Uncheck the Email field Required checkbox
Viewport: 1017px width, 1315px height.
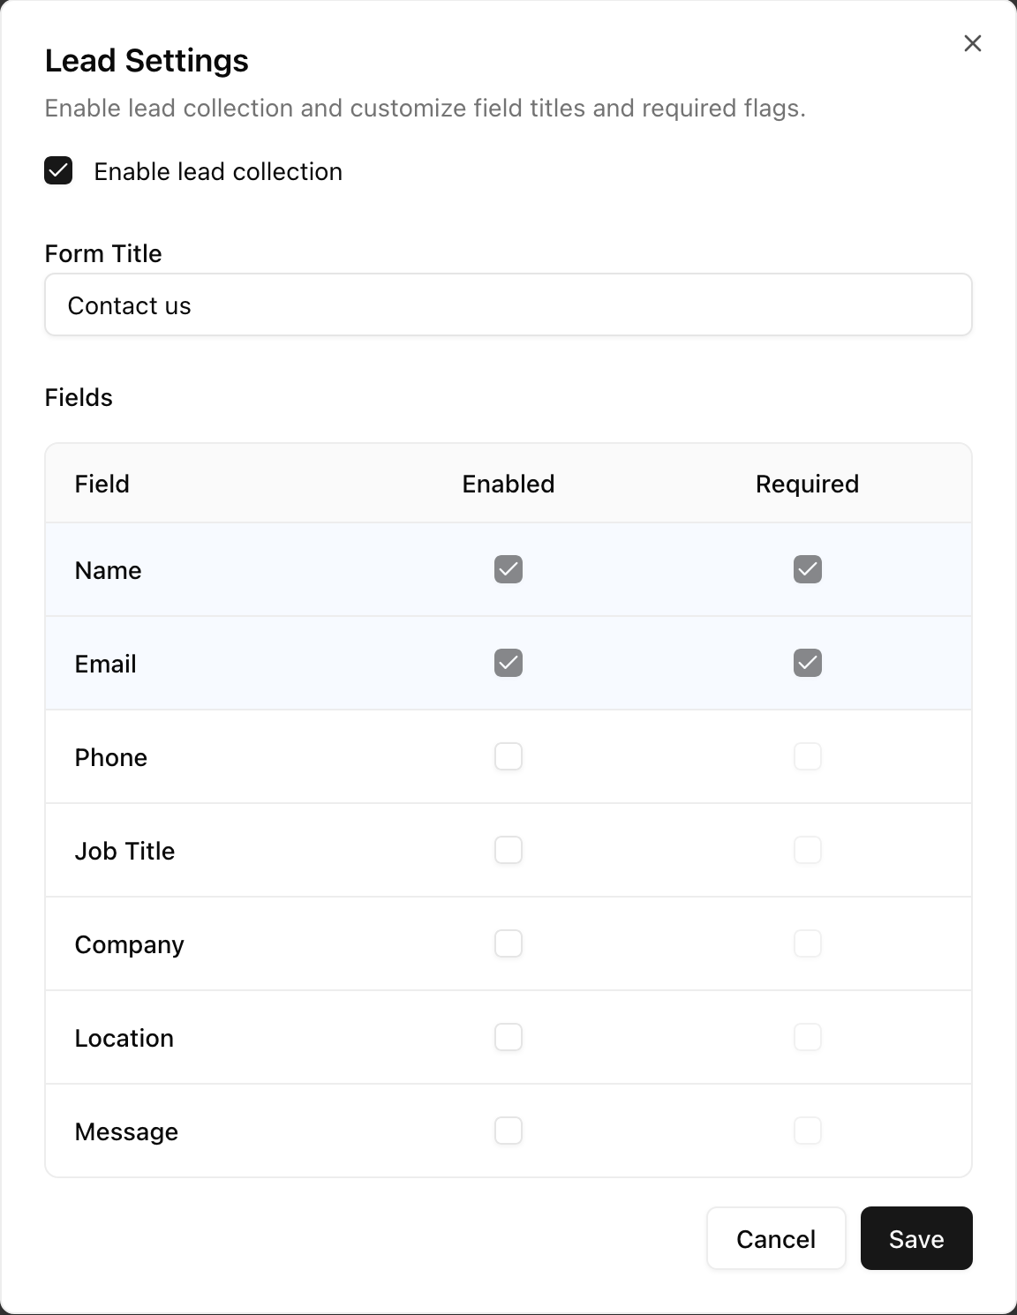tap(807, 663)
